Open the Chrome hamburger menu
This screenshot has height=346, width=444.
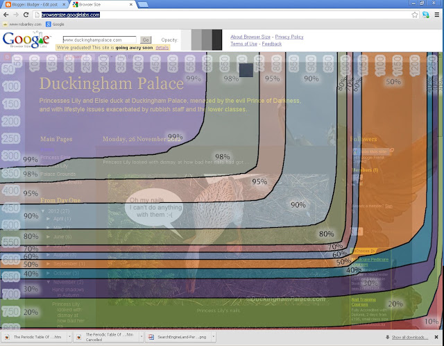[x=437, y=15]
